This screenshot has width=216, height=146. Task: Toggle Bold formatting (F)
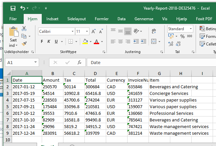(x=42, y=41)
